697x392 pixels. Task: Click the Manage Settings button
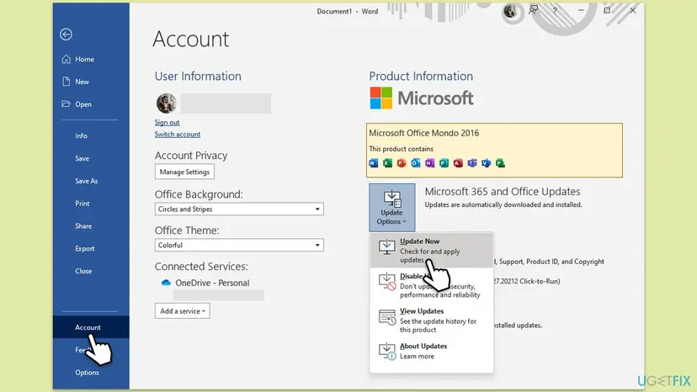pyautogui.click(x=184, y=172)
